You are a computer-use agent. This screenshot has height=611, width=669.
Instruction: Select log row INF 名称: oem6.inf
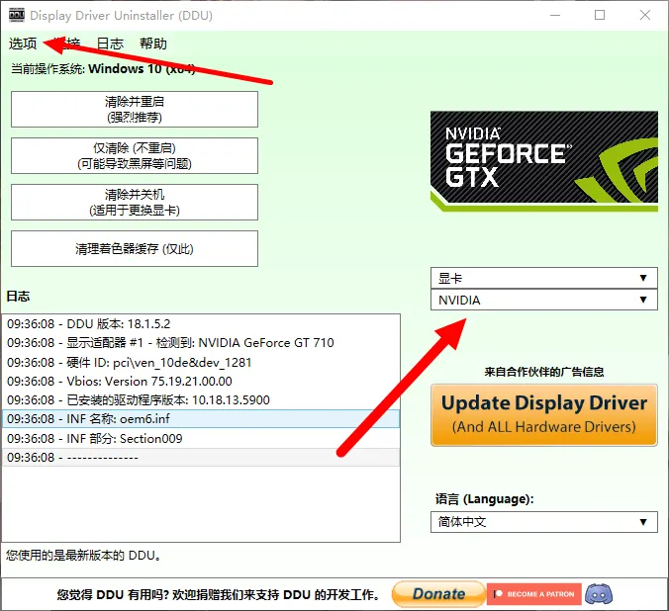(x=201, y=419)
